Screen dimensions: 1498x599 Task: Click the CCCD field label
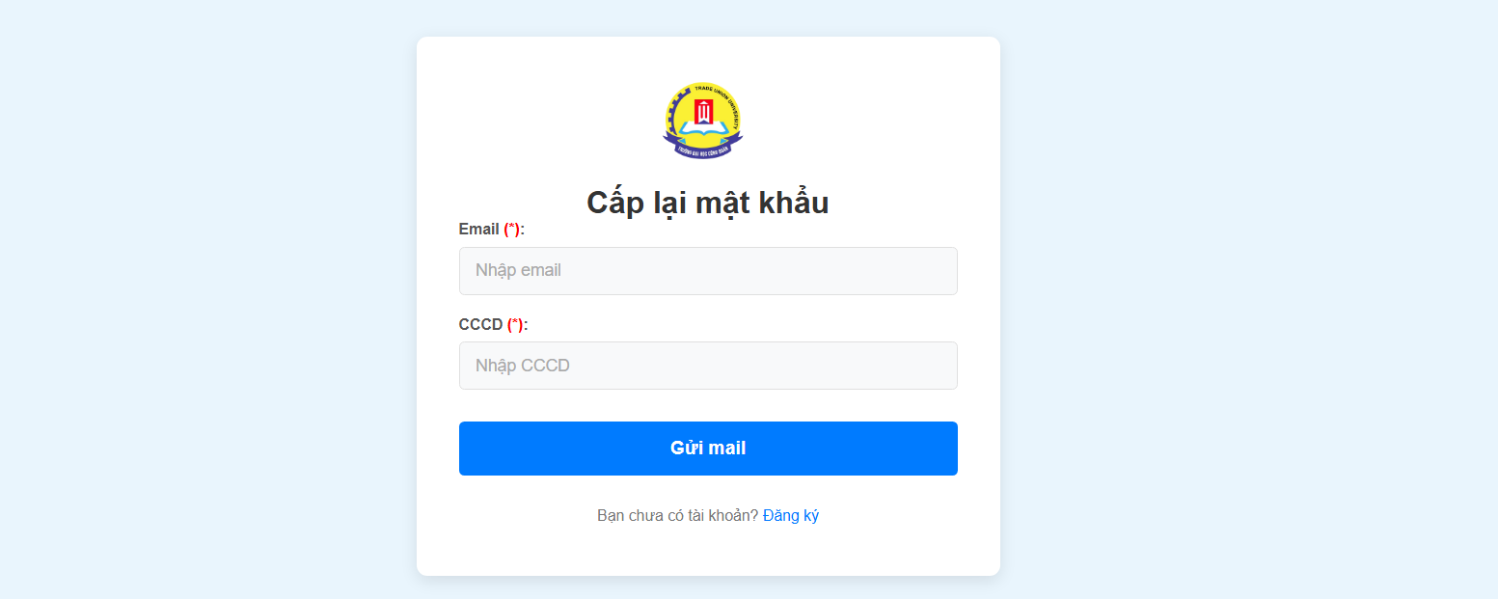coord(480,325)
